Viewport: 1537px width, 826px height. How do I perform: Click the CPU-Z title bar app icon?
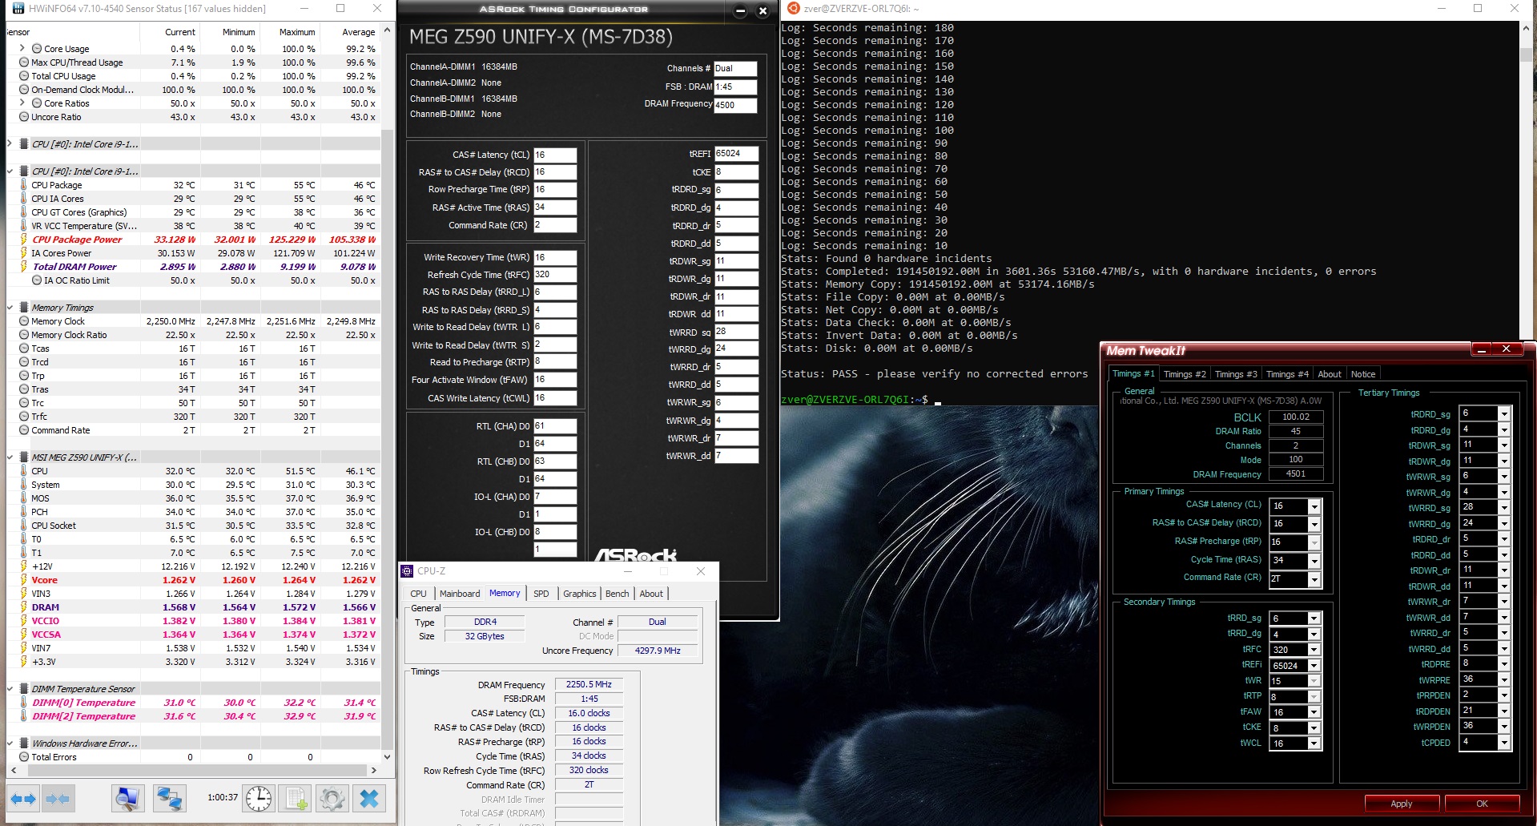coord(407,571)
